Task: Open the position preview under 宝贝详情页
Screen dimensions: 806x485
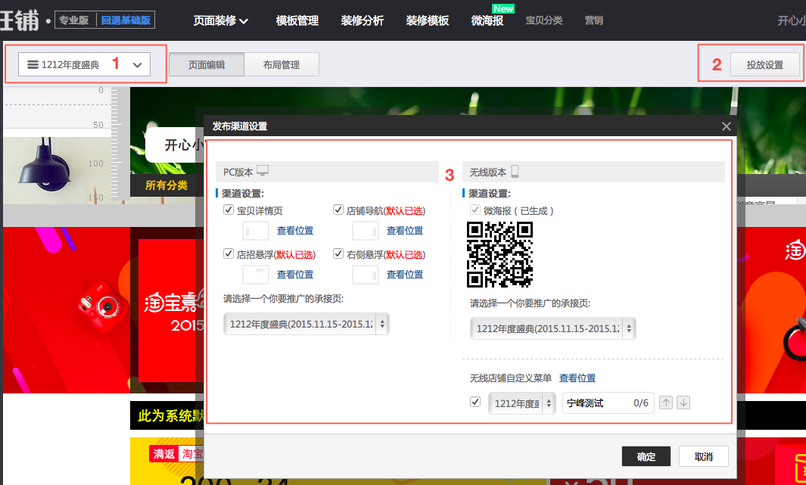Action: tap(294, 230)
